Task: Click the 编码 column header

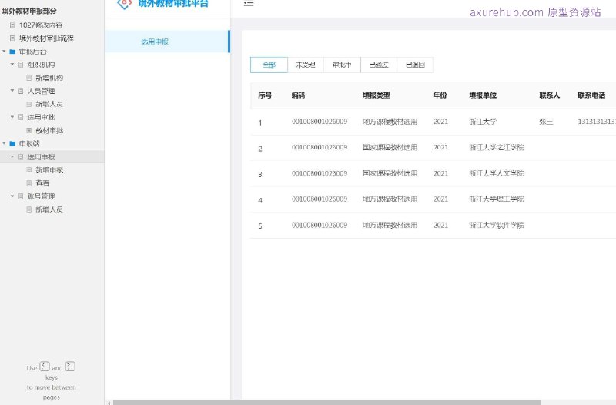Action: click(298, 95)
